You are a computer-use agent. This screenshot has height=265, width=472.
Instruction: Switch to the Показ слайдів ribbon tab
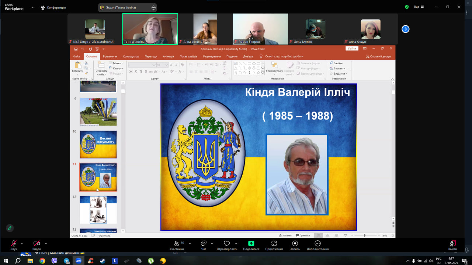[x=188, y=56]
